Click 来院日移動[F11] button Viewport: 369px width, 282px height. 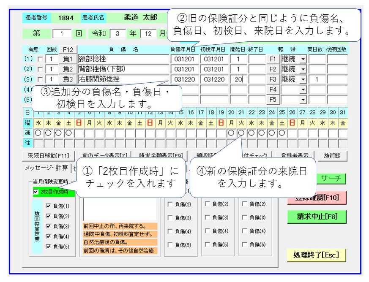tap(46, 155)
